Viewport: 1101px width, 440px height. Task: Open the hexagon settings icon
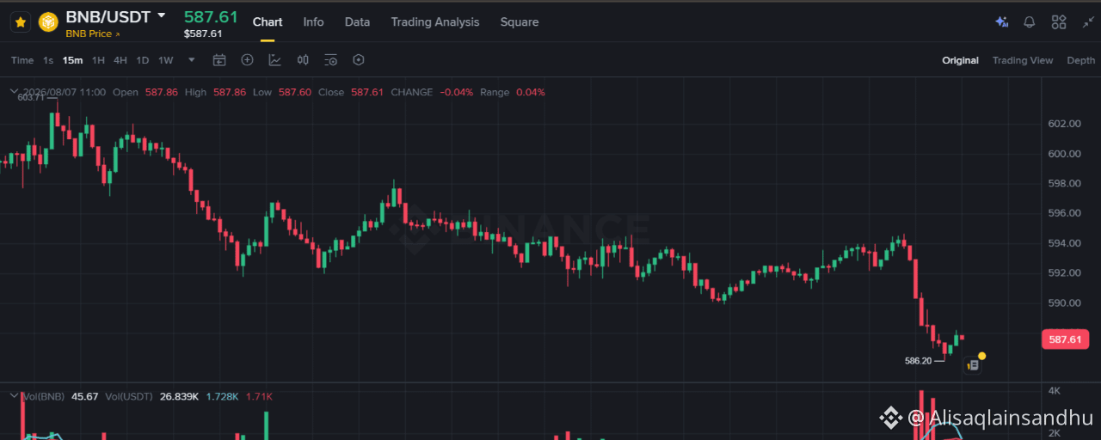coord(359,60)
